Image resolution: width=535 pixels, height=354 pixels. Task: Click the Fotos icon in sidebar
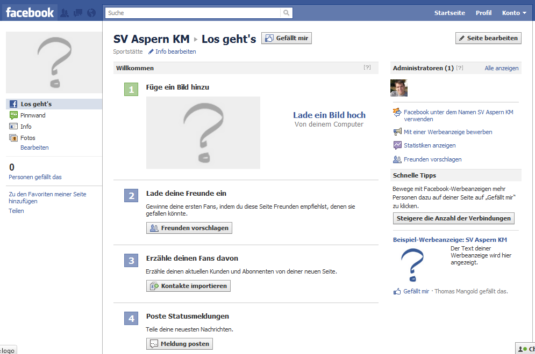(13, 138)
